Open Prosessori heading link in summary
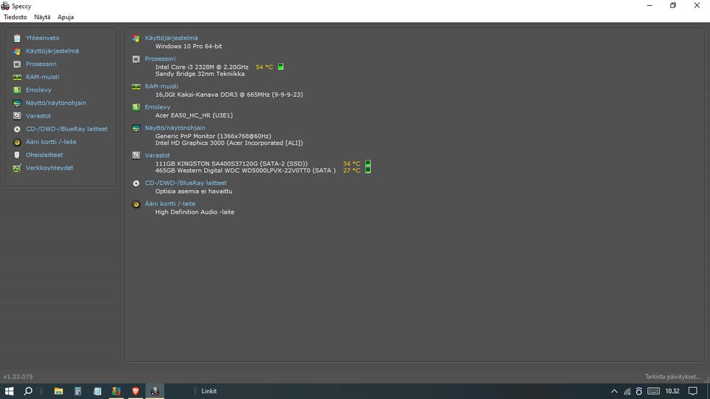Image resolution: width=710 pixels, height=399 pixels. (x=160, y=59)
